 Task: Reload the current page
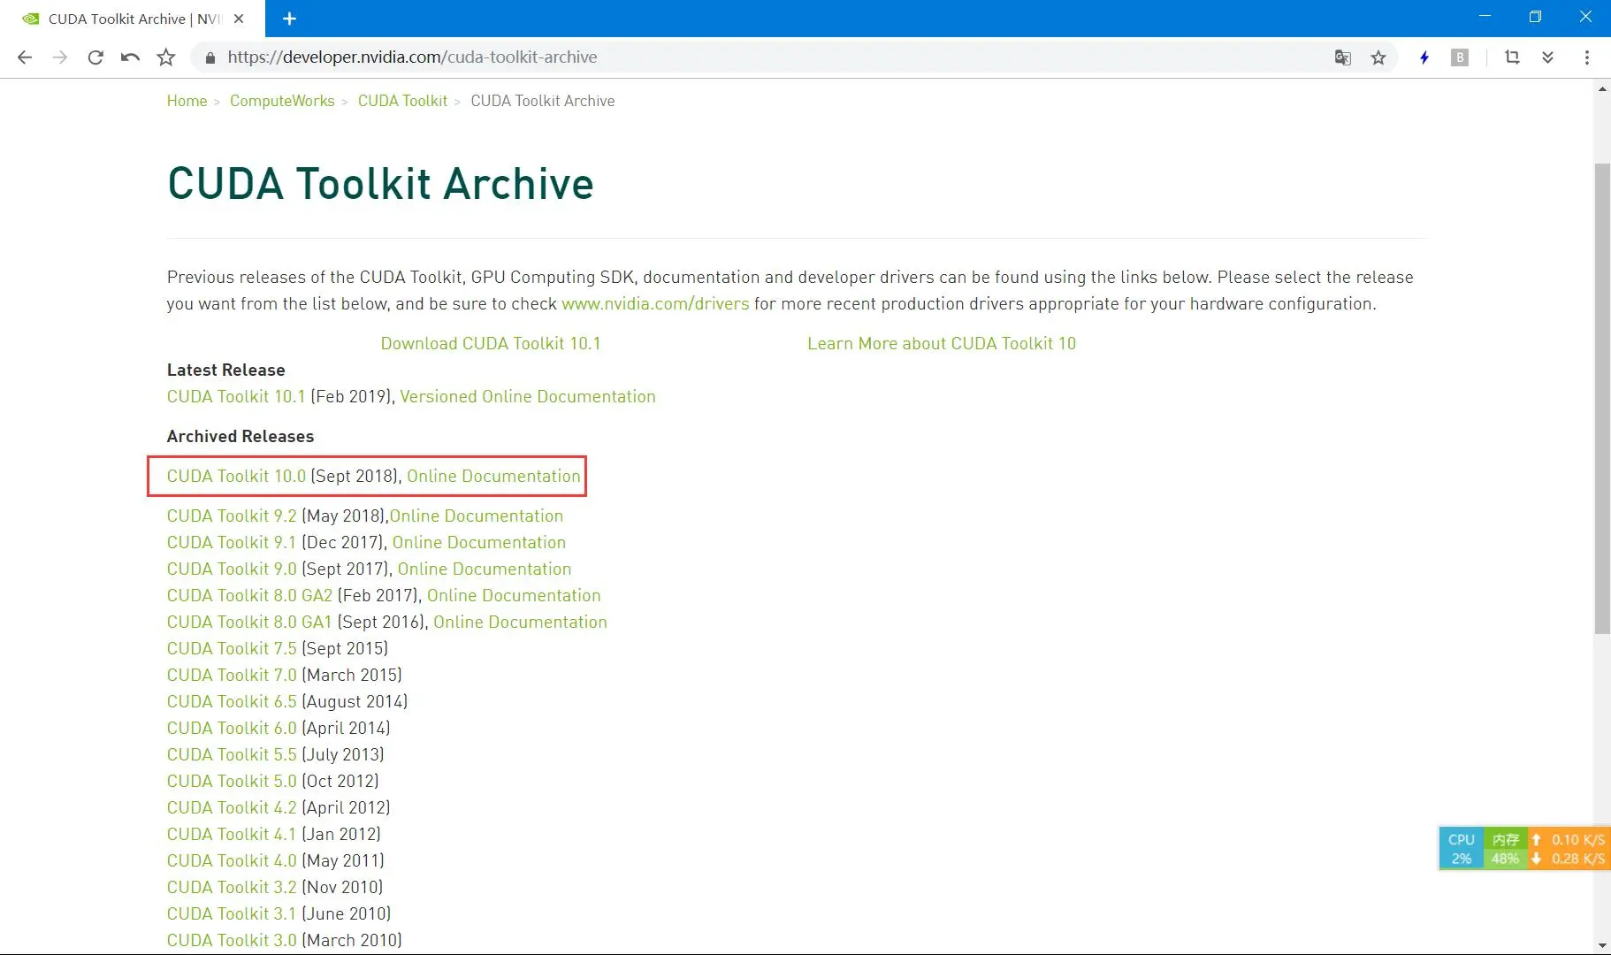click(x=95, y=57)
